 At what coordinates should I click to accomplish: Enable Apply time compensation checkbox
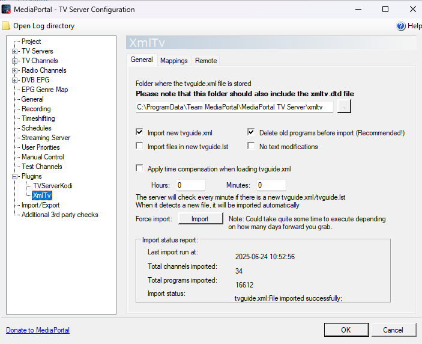click(x=140, y=169)
